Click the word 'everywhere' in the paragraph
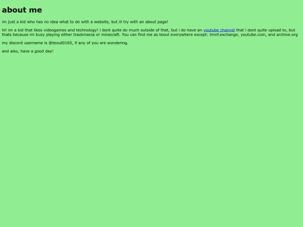 [x=180, y=35]
